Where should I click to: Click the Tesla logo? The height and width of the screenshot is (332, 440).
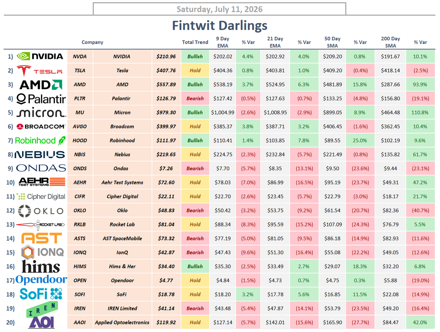coord(40,70)
